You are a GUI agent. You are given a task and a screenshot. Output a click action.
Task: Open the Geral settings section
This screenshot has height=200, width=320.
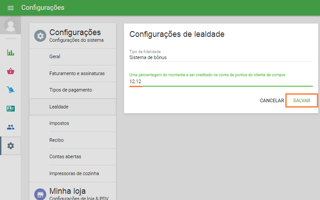coord(73,56)
